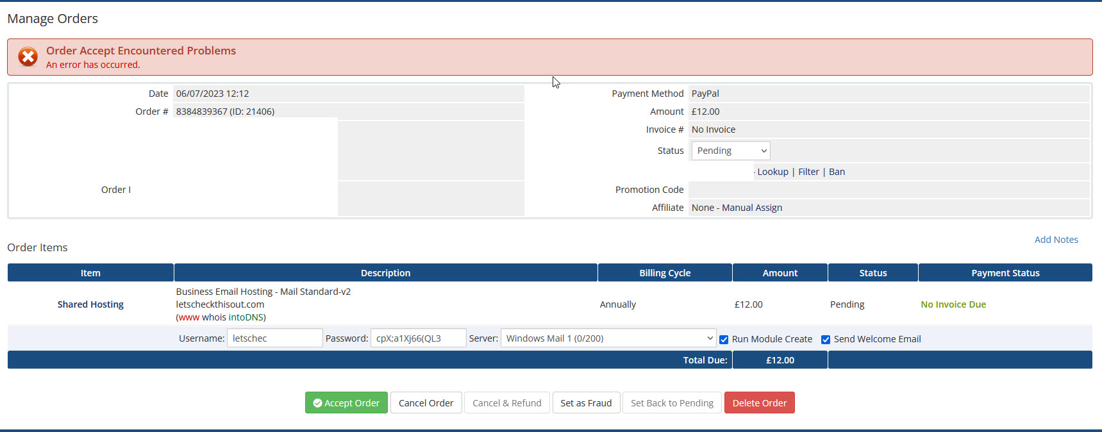Open the www link for the domain

(189, 317)
